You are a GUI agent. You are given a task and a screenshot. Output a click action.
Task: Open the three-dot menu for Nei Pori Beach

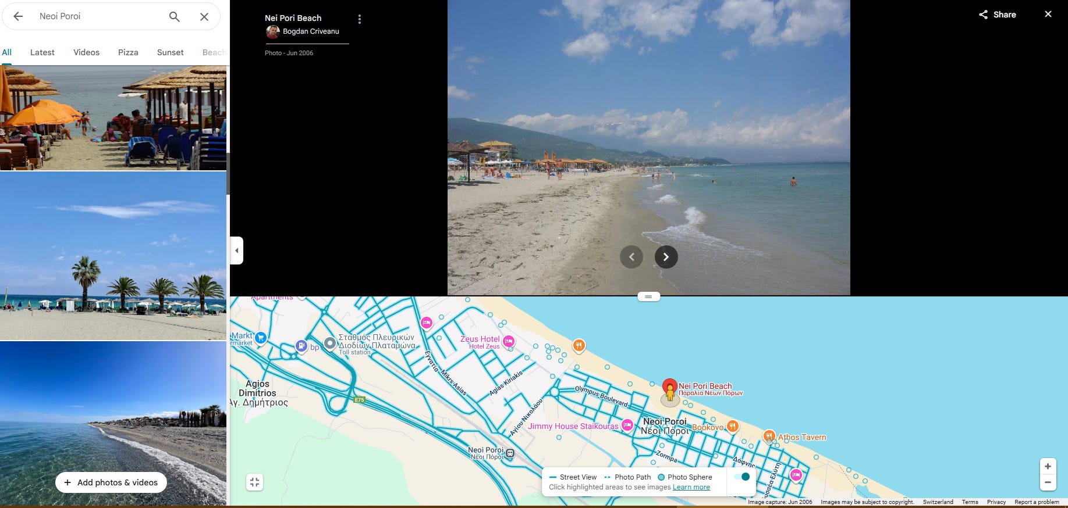360,19
